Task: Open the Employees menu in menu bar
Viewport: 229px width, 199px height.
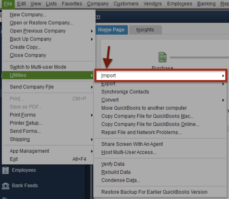Action: [x=179, y=4]
